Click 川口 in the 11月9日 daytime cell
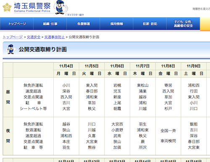210x162 pixels. 194,109
